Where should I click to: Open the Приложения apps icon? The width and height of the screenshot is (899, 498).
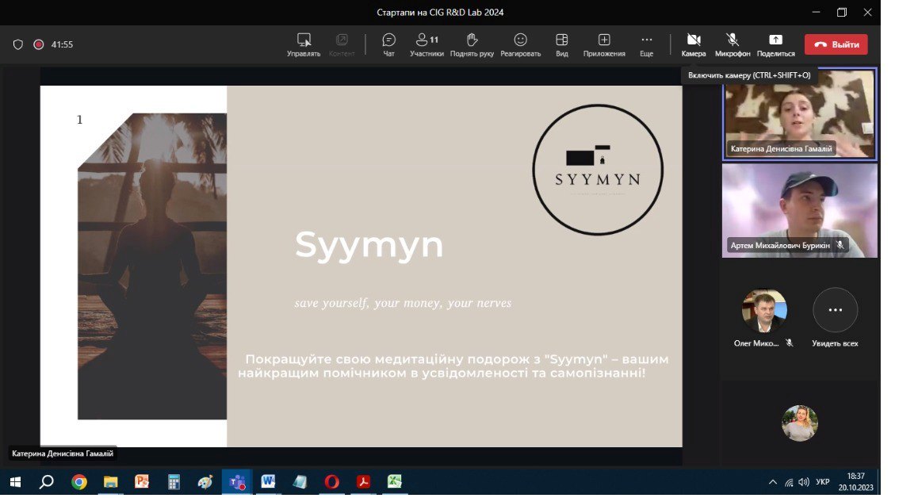[x=604, y=44]
